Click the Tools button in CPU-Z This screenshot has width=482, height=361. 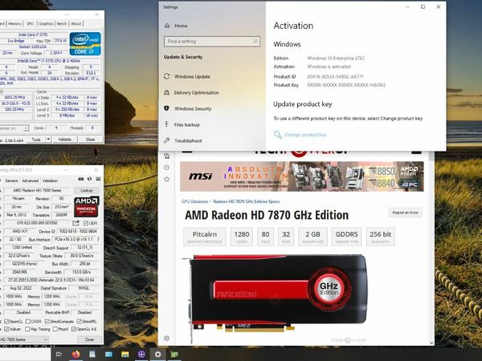point(36,140)
